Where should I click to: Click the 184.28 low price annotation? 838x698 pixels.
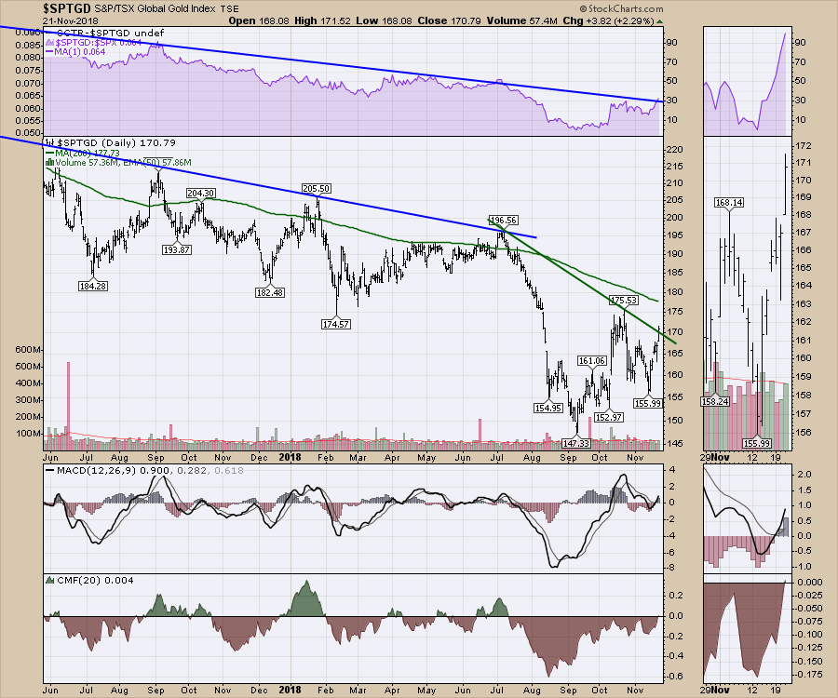click(92, 287)
